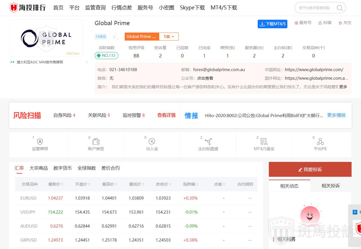Click the search magnifier icon
The width and height of the screenshot is (361, 249).
340,8
